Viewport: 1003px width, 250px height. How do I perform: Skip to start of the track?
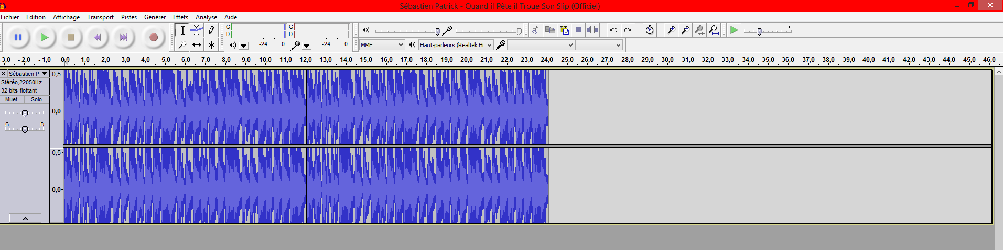97,37
